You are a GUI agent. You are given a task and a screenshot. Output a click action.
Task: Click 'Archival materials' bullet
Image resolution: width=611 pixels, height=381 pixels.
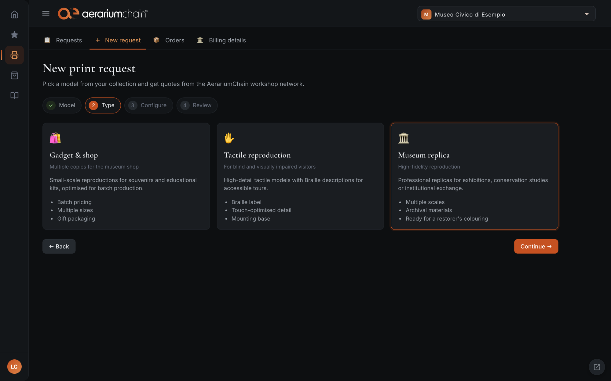(429, 210)
